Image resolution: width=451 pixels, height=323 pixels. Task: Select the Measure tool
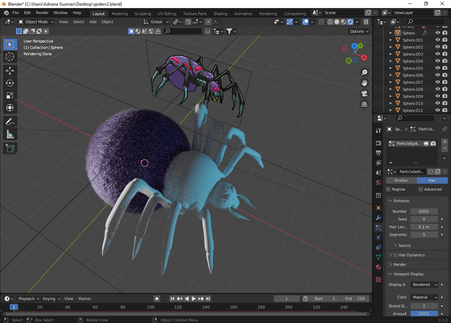(10, 134)
